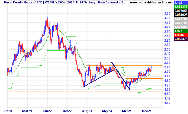This screenshot has width=188, height=114.
Task: Click the 2.30 price axis label
Action: click(x=167, y=58)
